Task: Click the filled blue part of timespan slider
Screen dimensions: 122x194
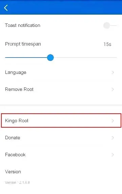Action: pyautogui.click(x=26, y=58)
